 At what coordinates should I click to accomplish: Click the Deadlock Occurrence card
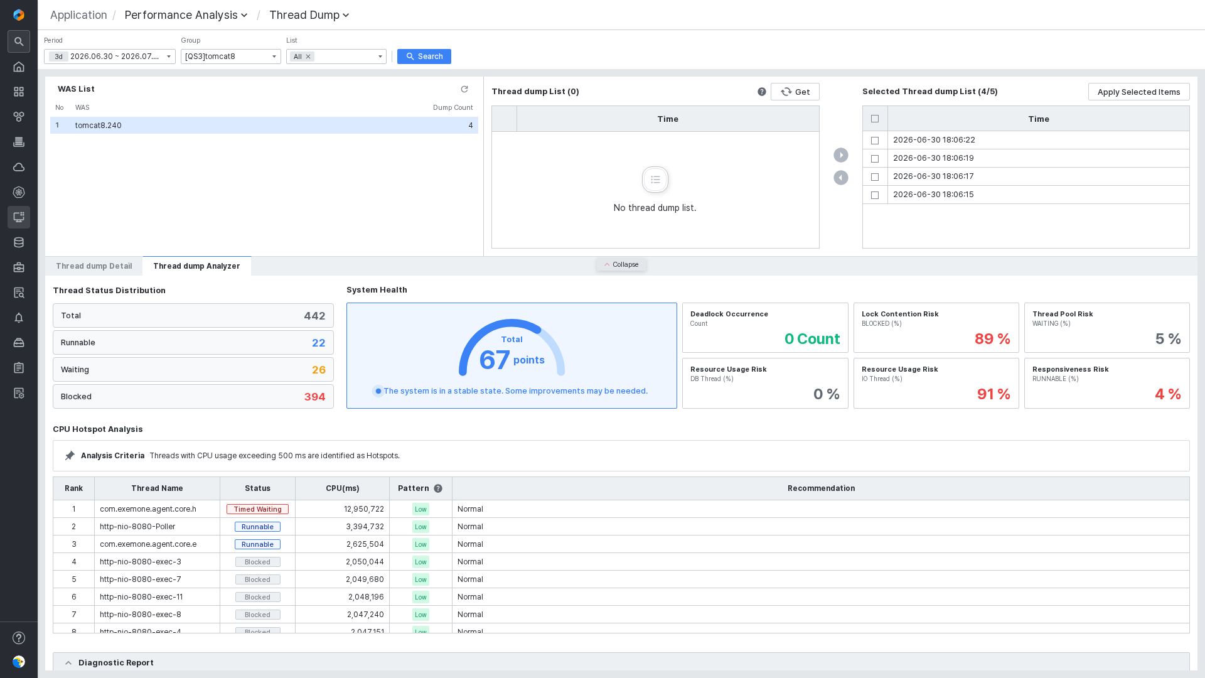pyautogui.click(x=765, y=328)
